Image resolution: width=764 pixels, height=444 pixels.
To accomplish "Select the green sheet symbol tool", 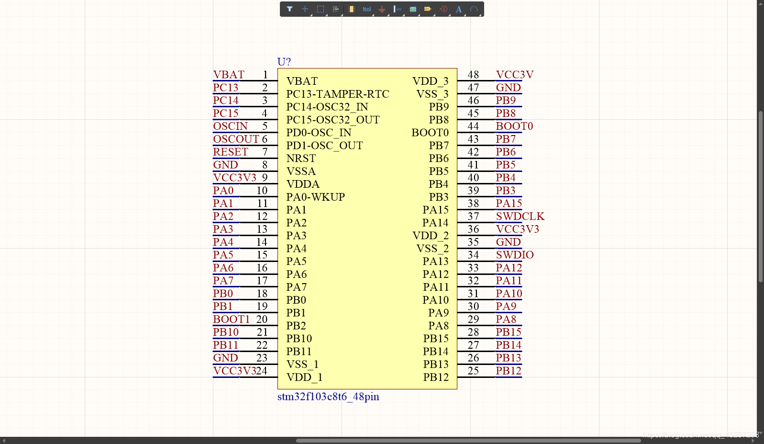I will pyautogui.click(x=413, y=9).
